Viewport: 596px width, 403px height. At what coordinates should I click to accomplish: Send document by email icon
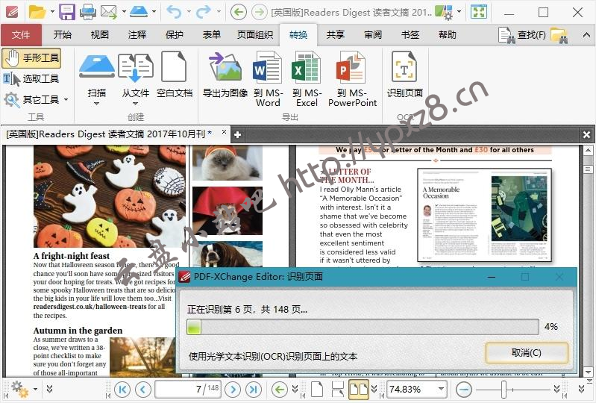(109, 12)
